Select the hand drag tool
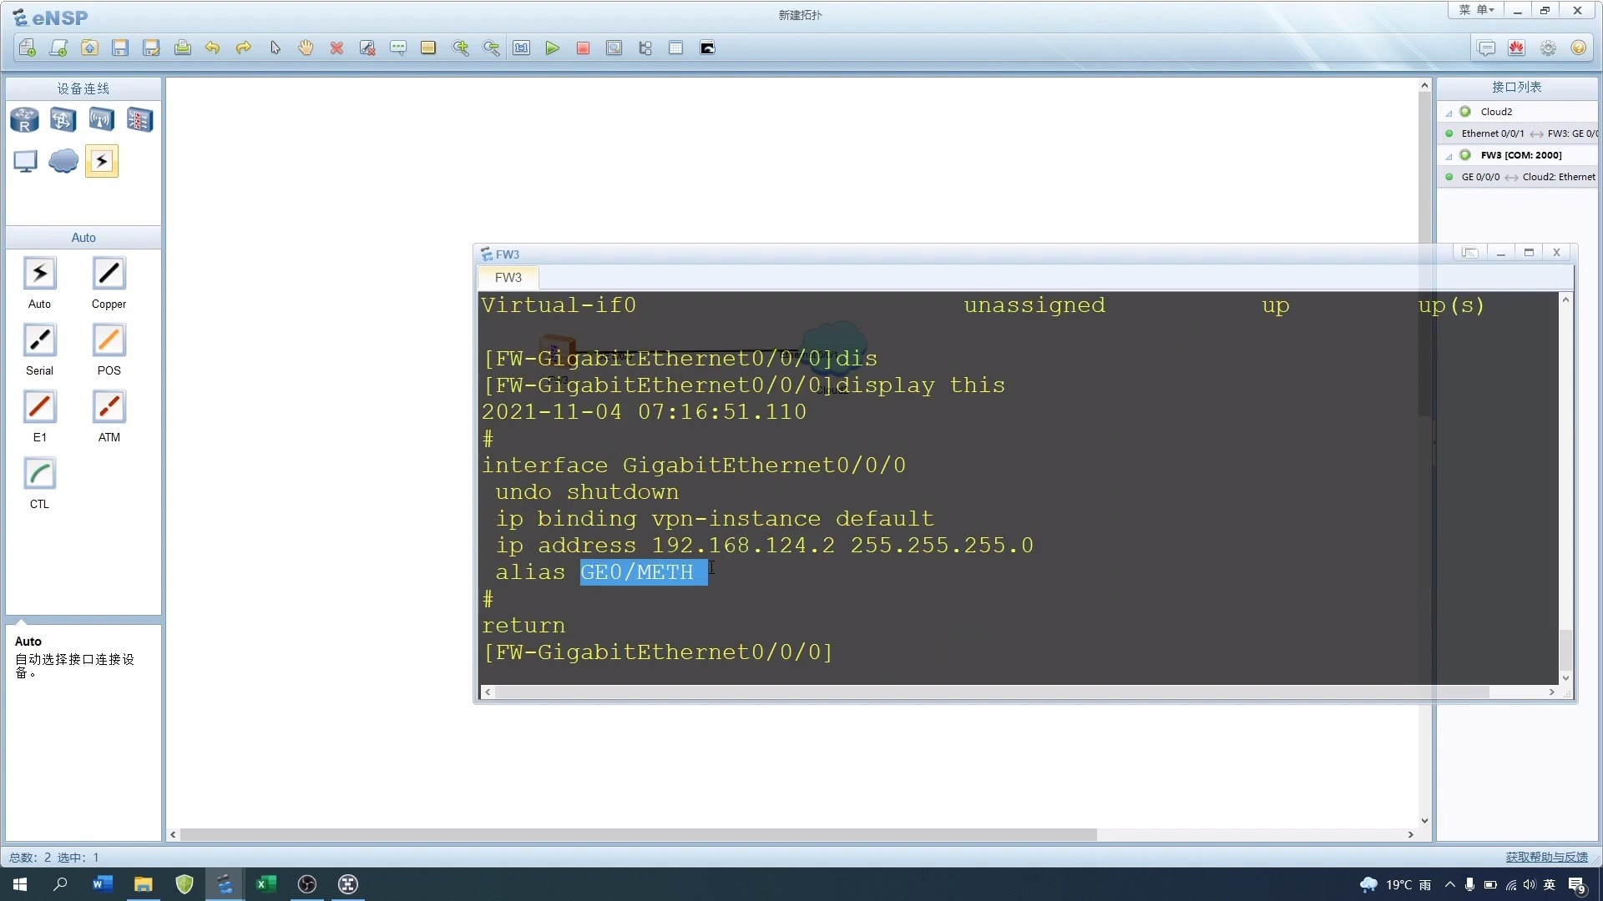Viewport: 1603px width, 901px height. [x=306, y=48]
